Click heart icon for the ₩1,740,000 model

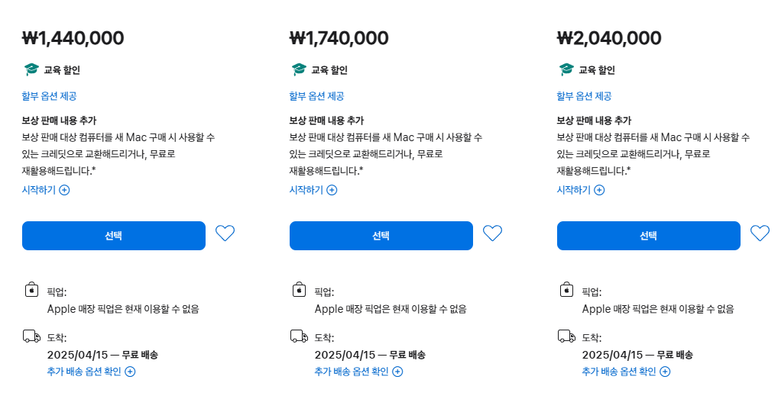coord(492,233)
